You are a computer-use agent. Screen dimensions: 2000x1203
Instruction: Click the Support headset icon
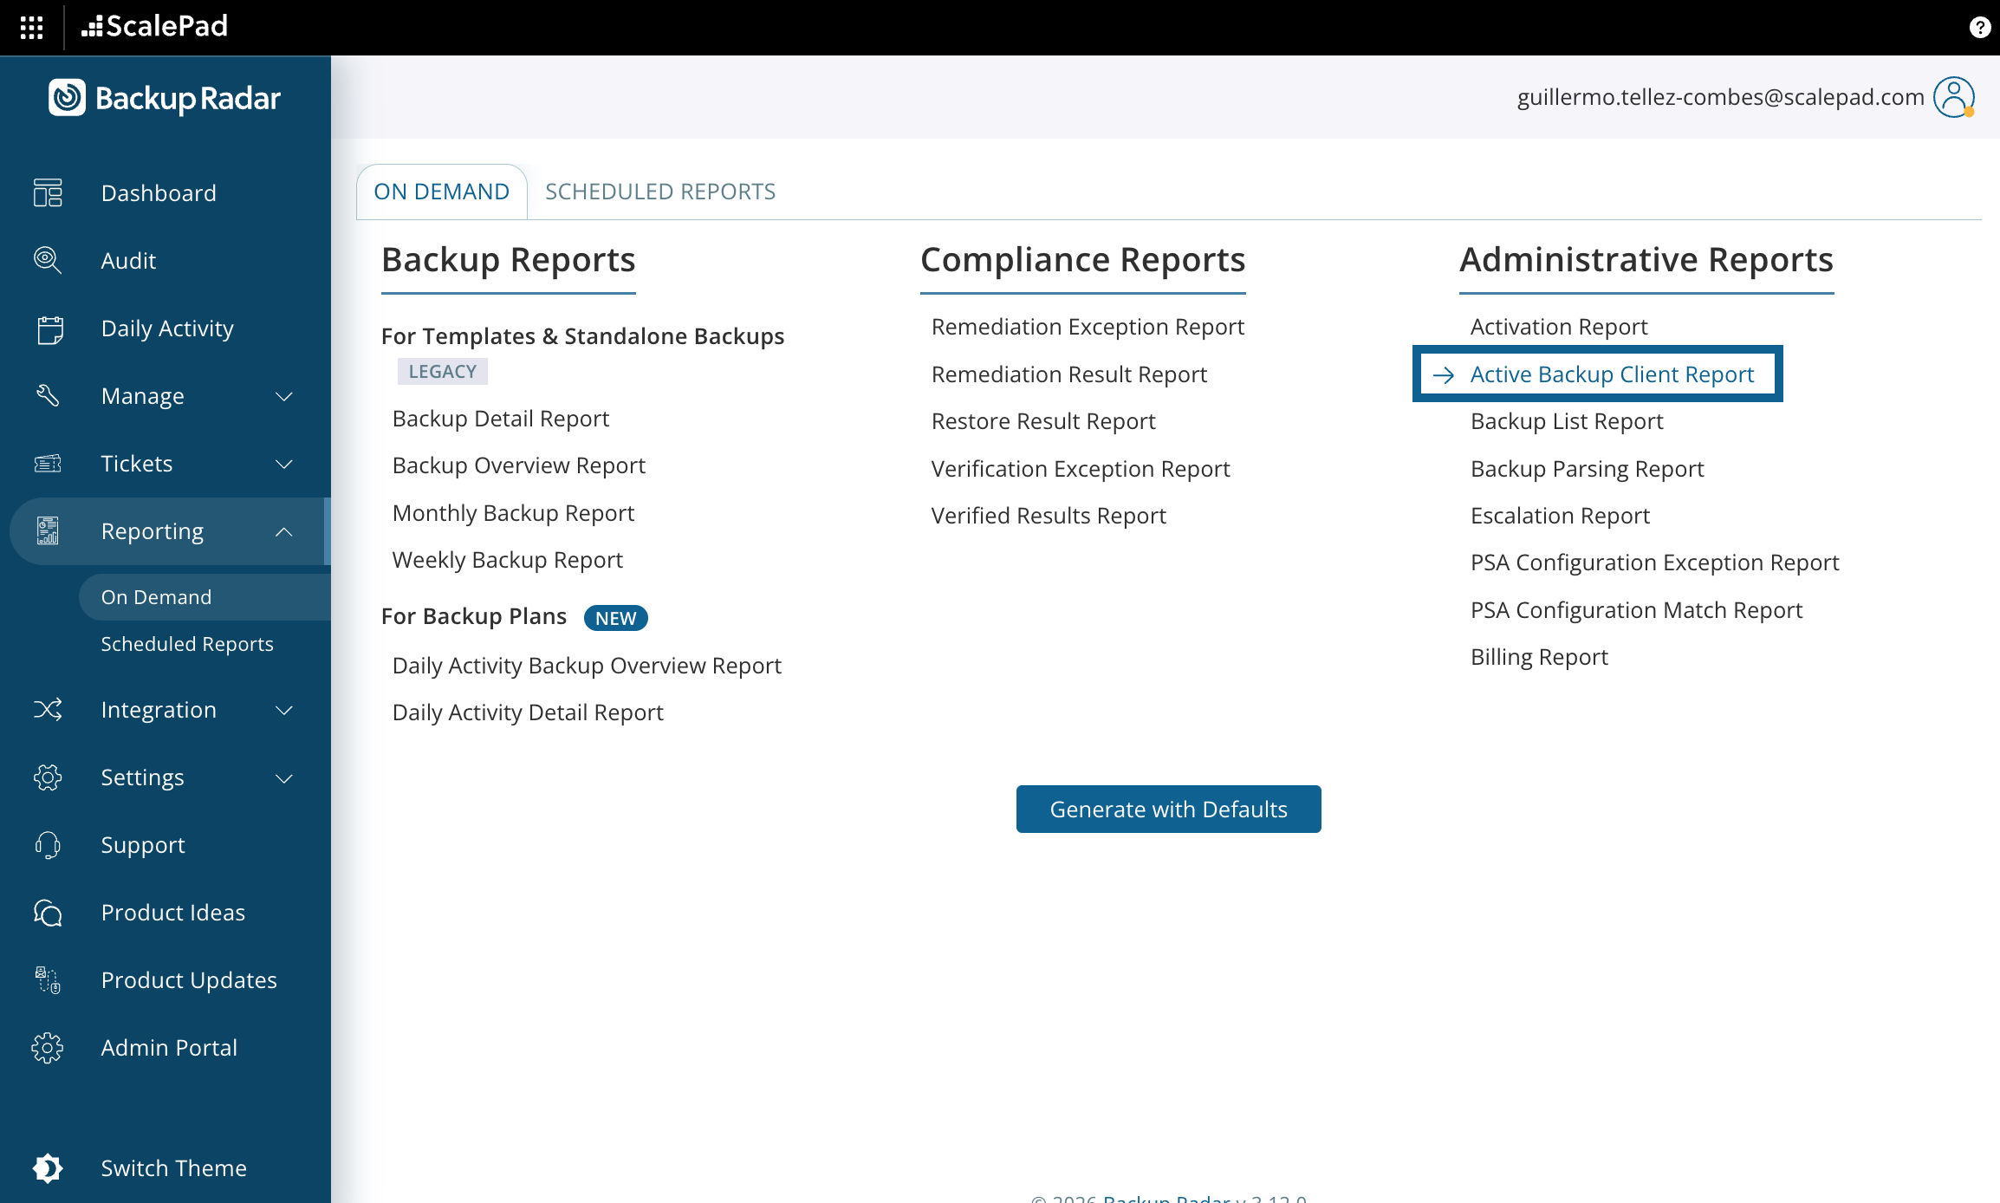48,845
